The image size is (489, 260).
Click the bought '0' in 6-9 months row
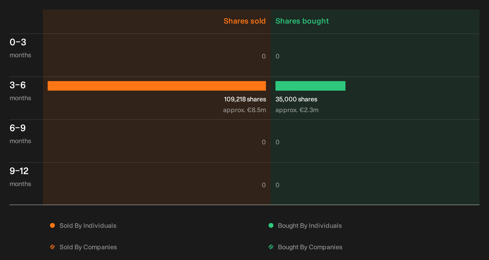278,142
